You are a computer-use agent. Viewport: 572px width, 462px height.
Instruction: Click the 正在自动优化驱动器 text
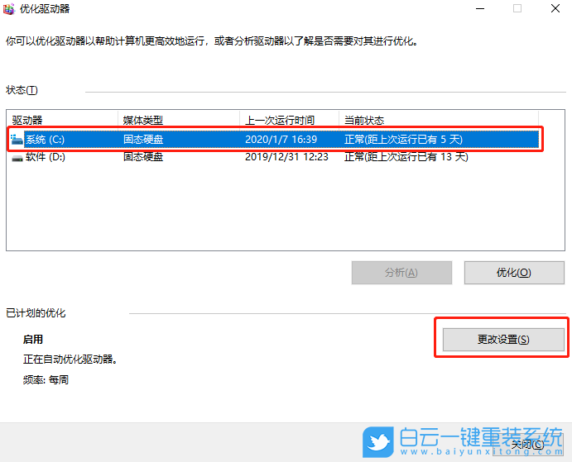click(70, 360)
